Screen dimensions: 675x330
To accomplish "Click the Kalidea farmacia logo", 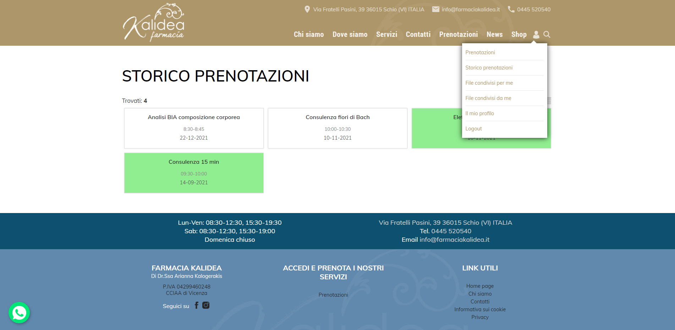I will pyautogui.click(x=153, y=23).
